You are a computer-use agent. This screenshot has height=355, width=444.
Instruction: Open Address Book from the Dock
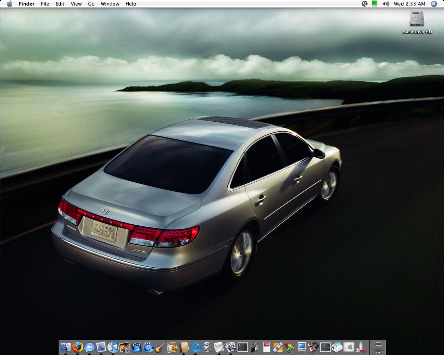[184, 347]
